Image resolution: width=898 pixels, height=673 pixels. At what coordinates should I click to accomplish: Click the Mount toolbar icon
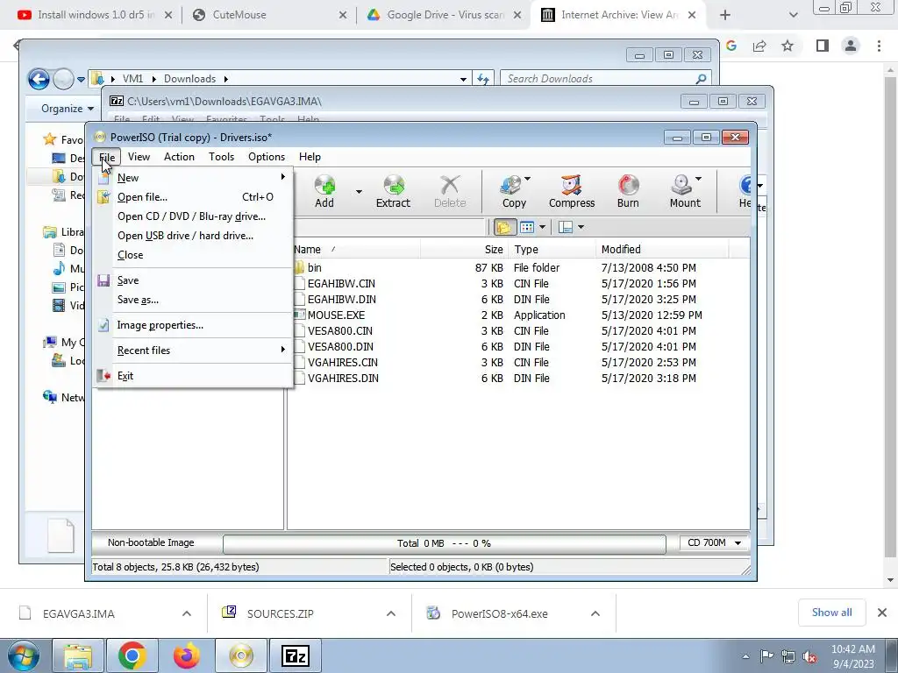(684, 192)
